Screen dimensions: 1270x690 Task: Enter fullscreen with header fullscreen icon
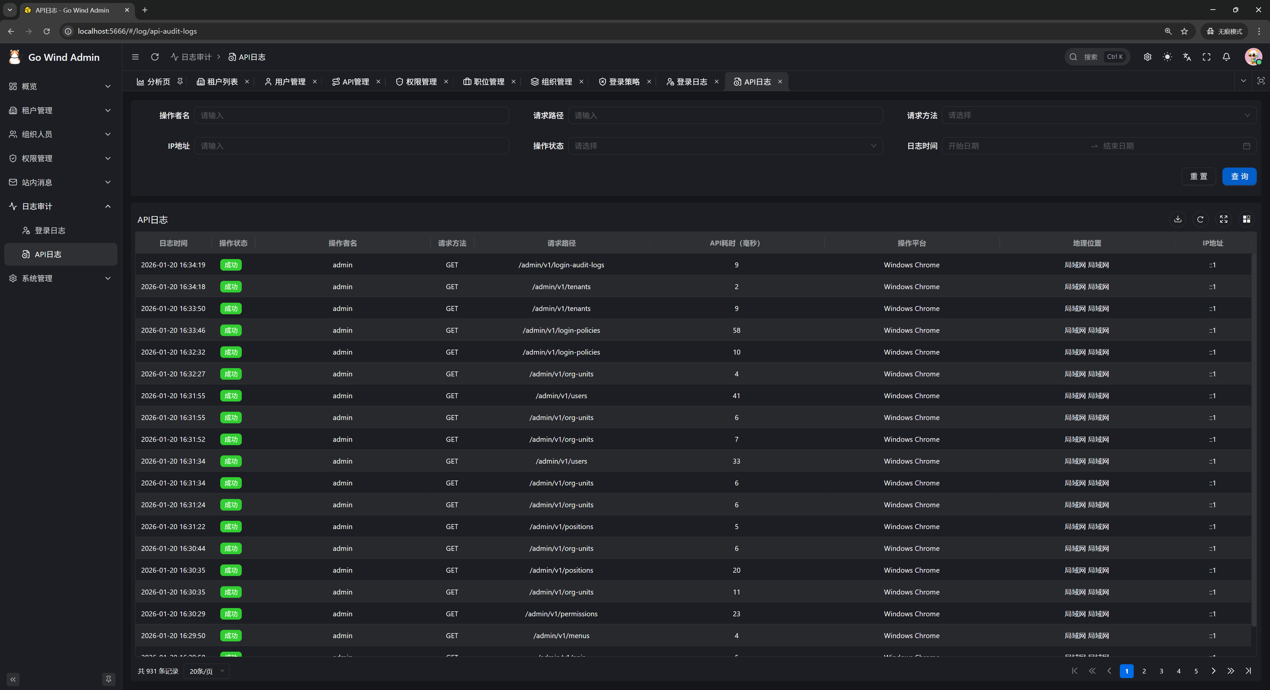pyautogui.click(x=1206, y=57)
